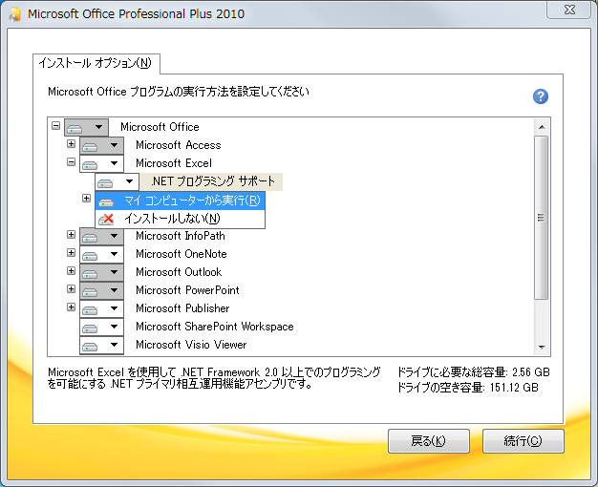Viewport: 598px width, 487px height.
Task: Expand the node hidden behind the dropdown menu
Action: tap(87, 199)
